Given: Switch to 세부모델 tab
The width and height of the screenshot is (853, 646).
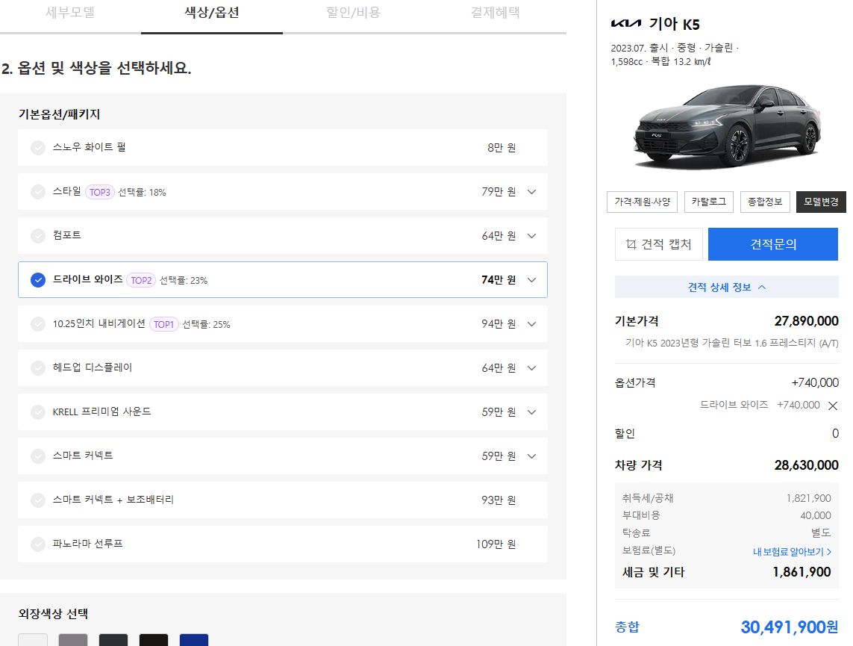Looking at the screenshot, I should (70, 13).
